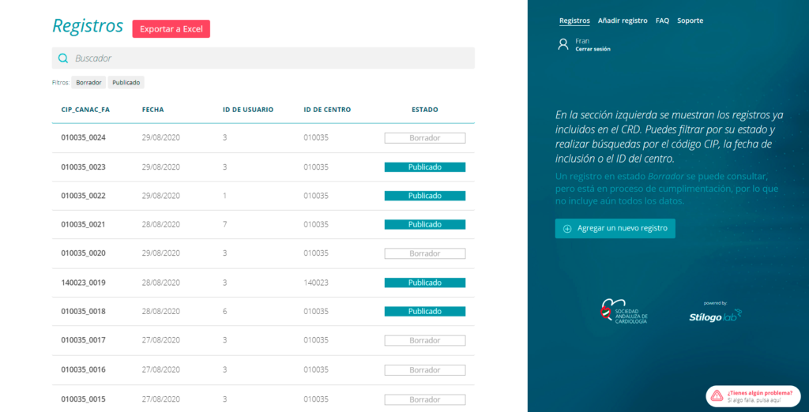Screen dimensions: 809x412
Task: Click the search magnifier icon
Action: [x=63, y=58]
